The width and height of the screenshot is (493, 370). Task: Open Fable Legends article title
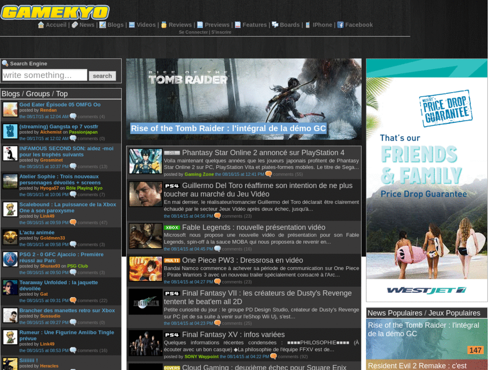(x=254, y=227)
